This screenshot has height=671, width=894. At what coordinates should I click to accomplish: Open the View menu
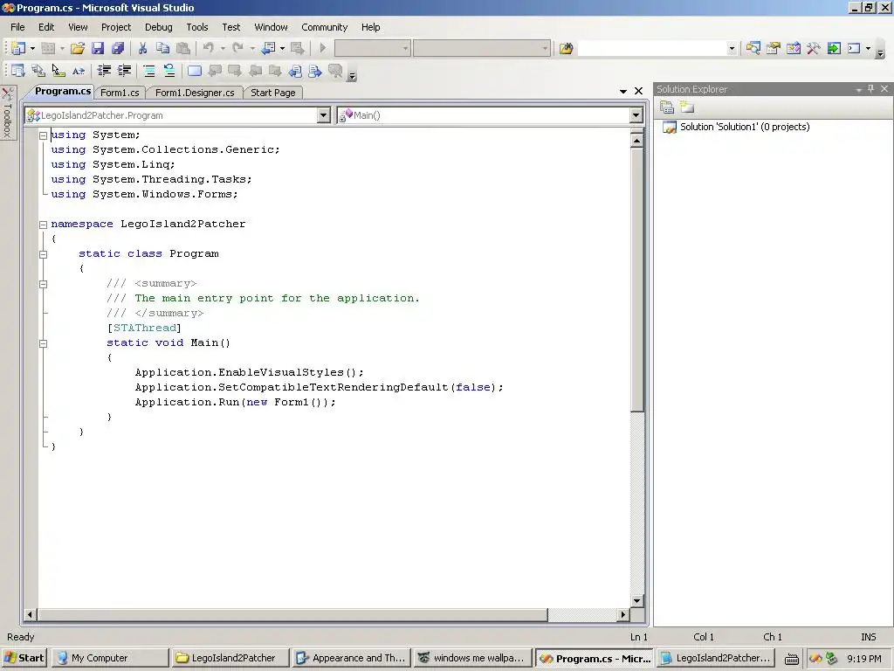pos(78,27)
